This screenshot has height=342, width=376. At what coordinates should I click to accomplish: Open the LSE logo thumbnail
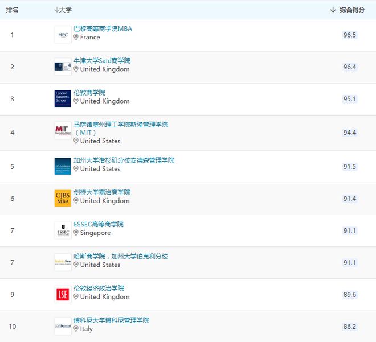pos(63,294)
